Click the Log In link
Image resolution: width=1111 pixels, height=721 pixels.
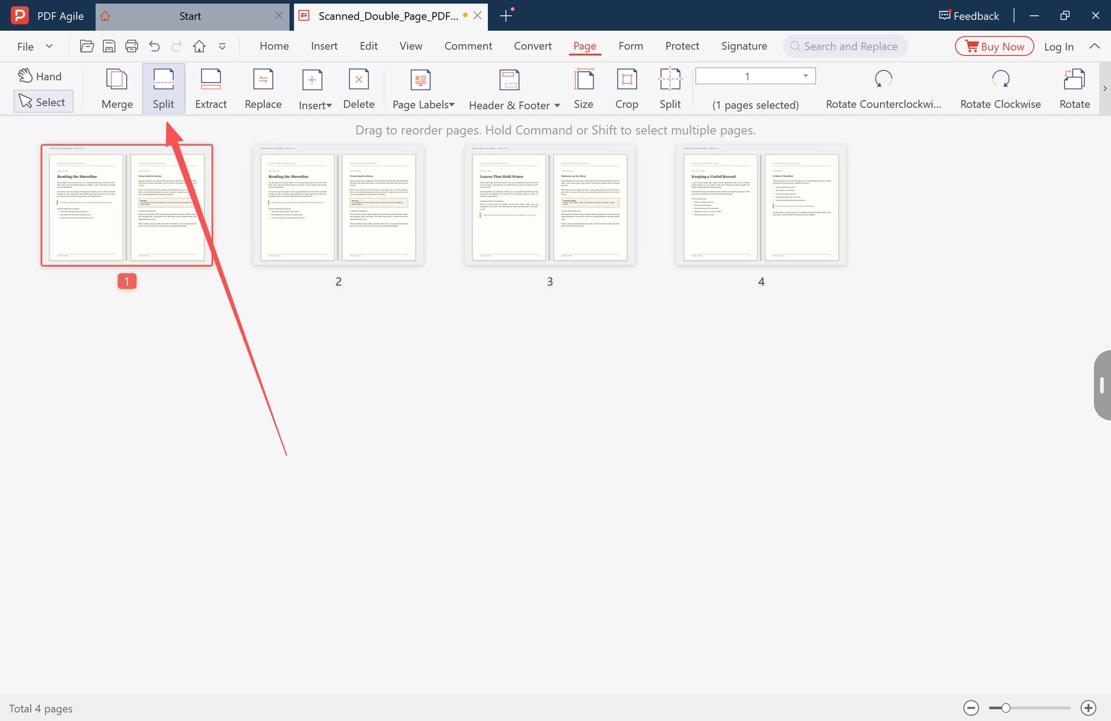pos(1058,46)
